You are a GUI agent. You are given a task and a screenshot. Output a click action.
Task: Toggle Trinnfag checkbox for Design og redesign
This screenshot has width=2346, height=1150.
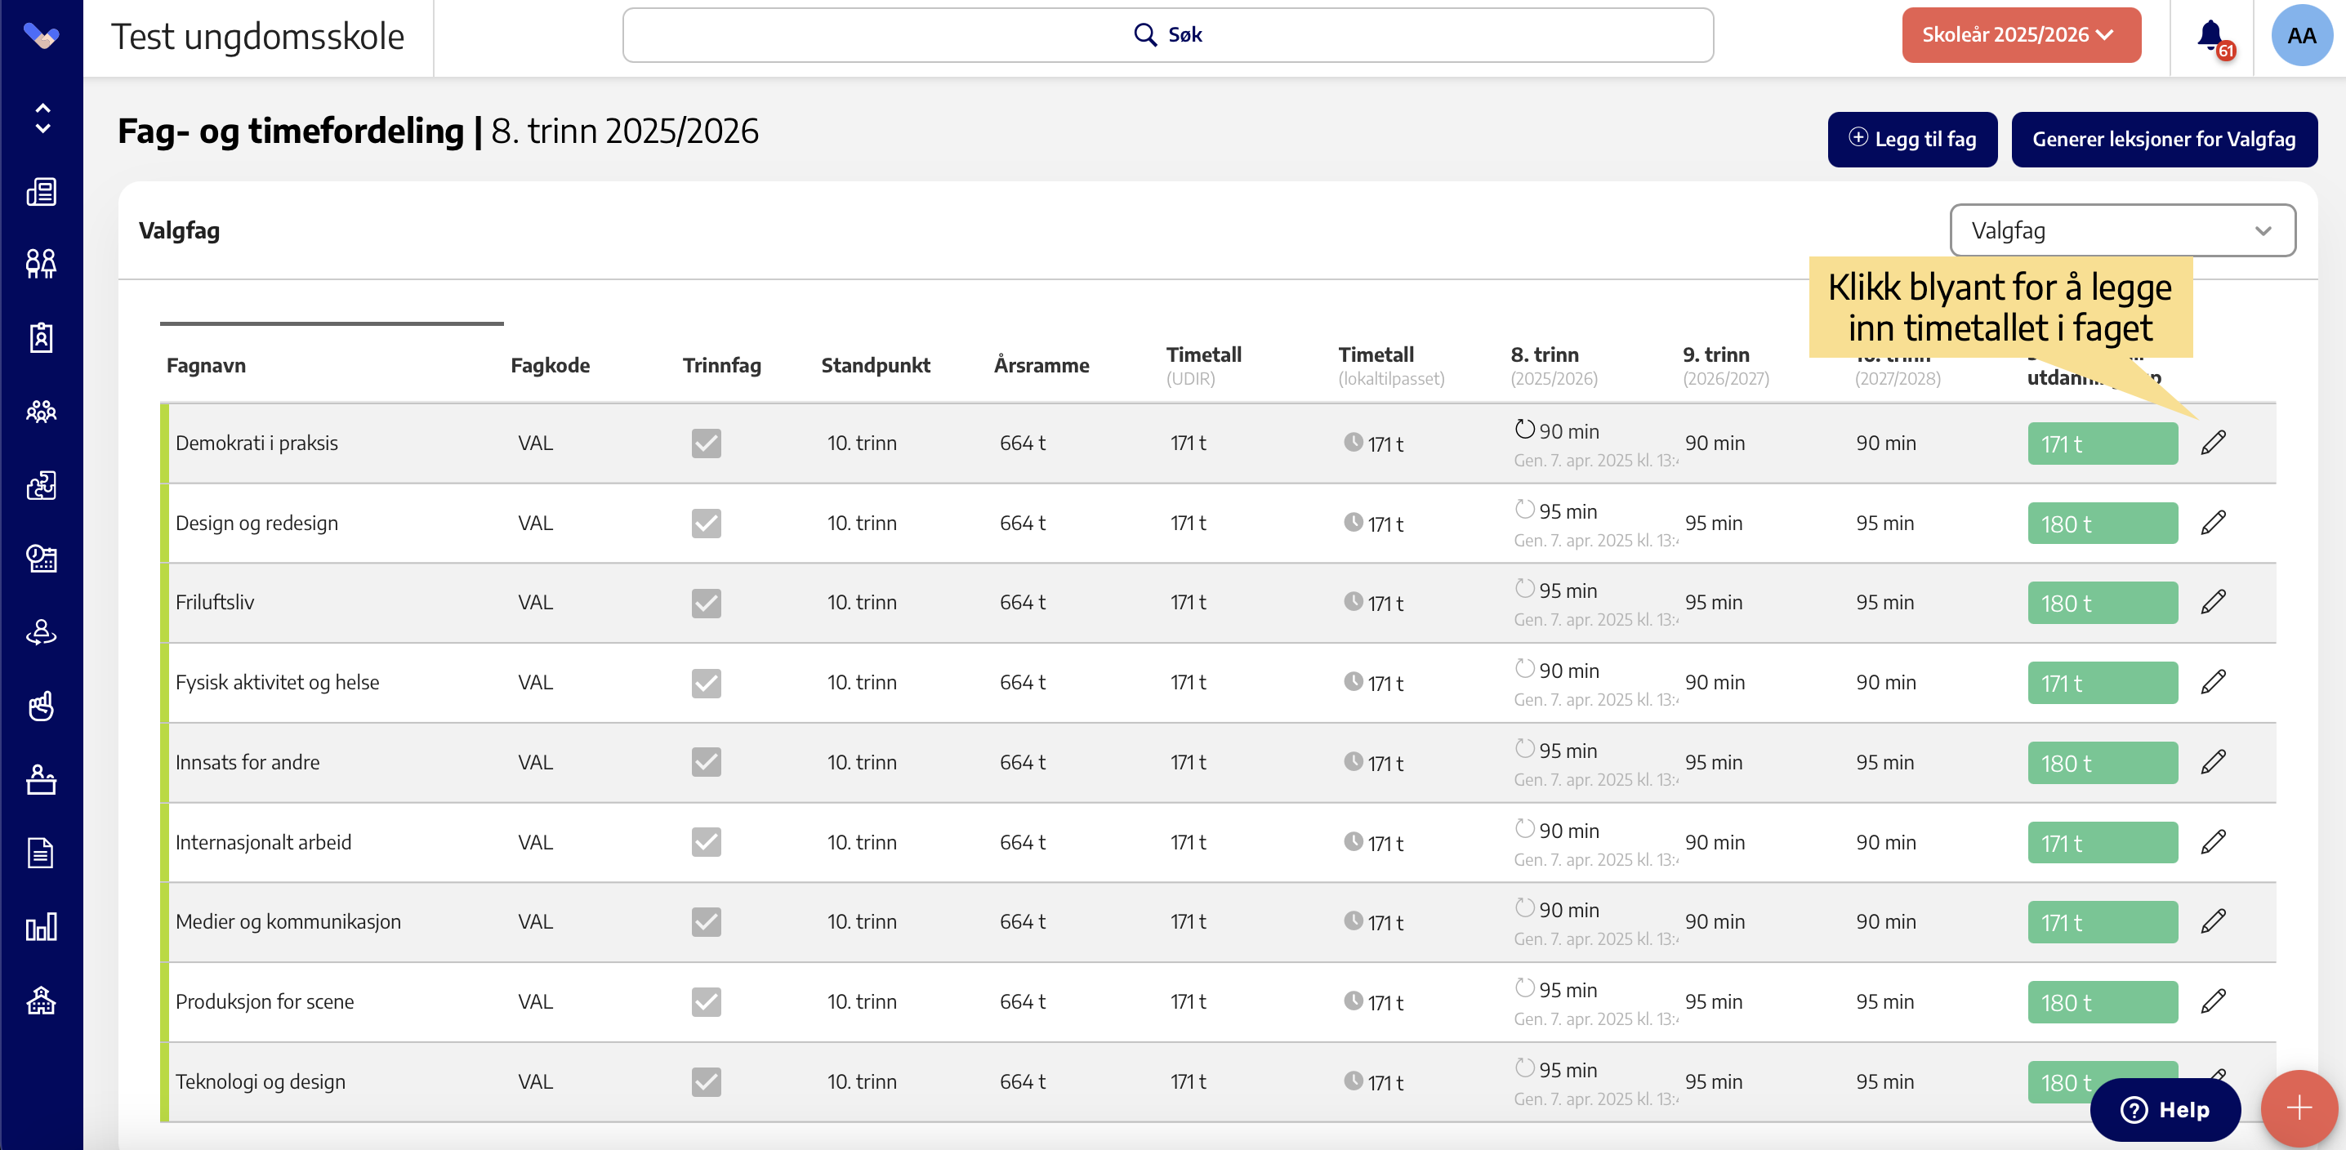coord(706,524)
